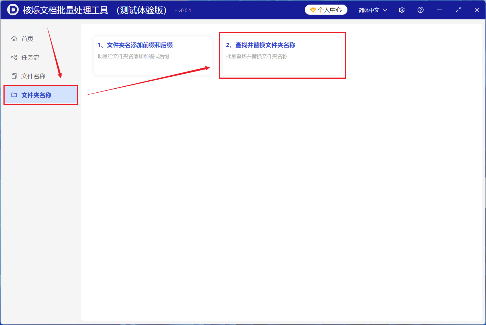Open 文件夹名称添加前缀和后缀 card
Screen dimensions: 486x325
point(153,56)
